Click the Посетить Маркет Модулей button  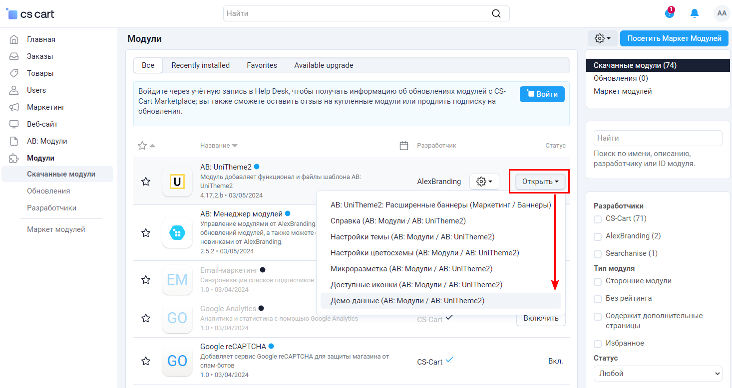click(674, 38)
